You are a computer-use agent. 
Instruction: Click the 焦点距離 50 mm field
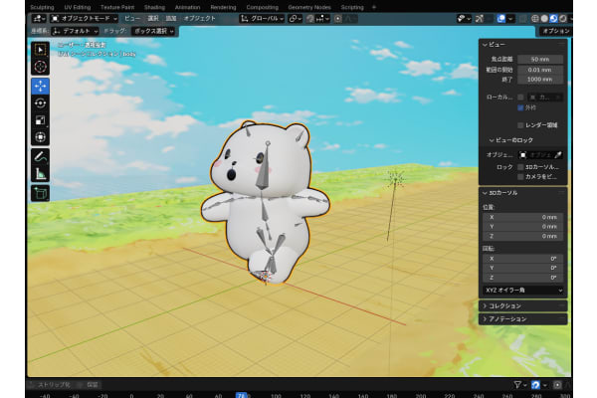pyautogui.click(x=540, y=60)
